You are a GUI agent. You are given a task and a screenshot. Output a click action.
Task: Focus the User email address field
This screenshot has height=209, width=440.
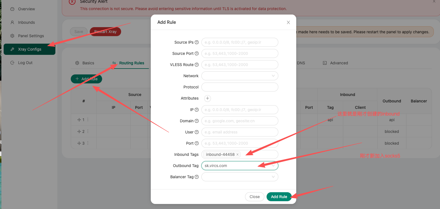point(240,132)
